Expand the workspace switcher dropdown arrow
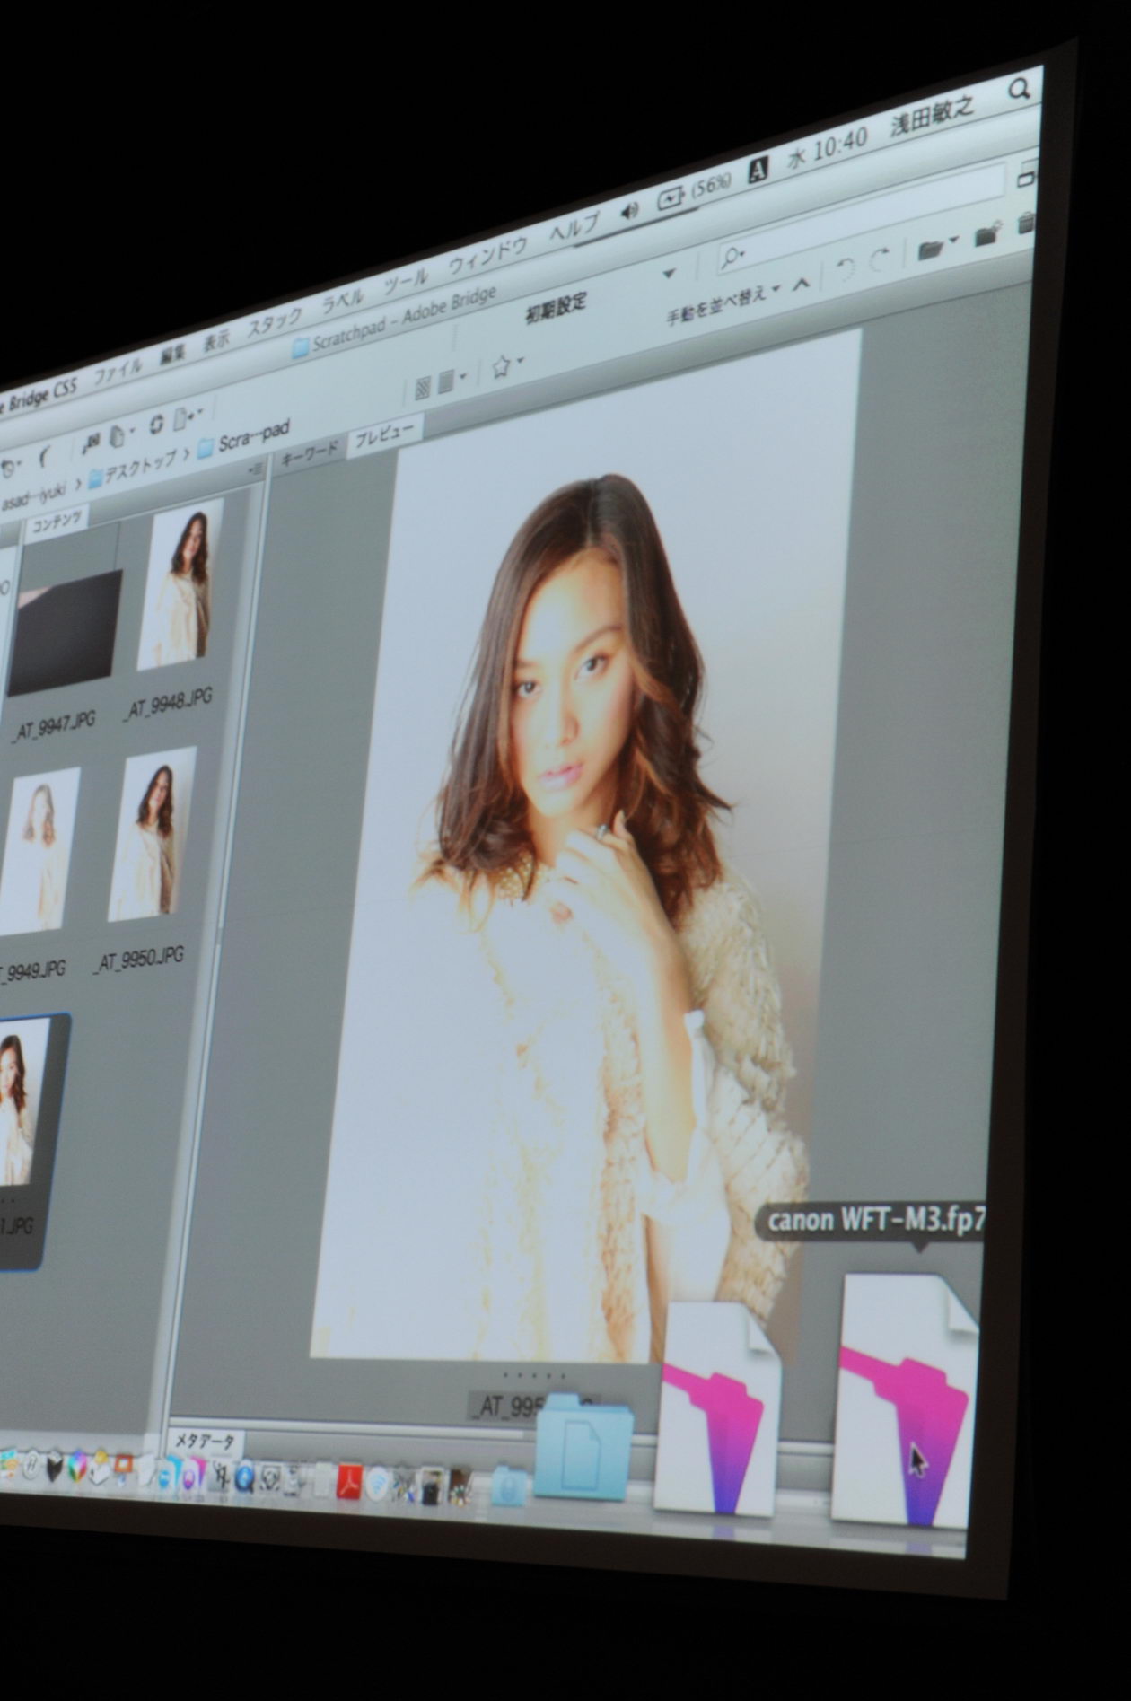Screen dimensions: 1131x1701 coord(669,272)
